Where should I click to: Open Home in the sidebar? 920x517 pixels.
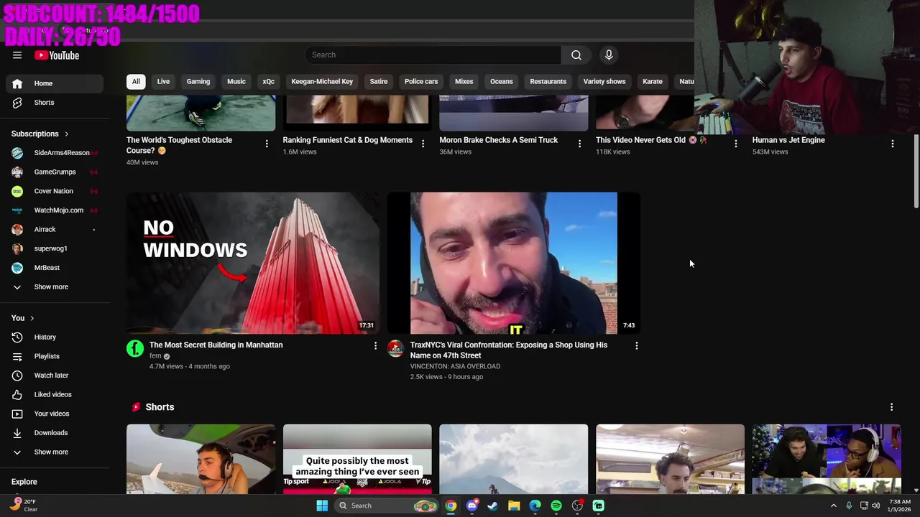[55, 83]
